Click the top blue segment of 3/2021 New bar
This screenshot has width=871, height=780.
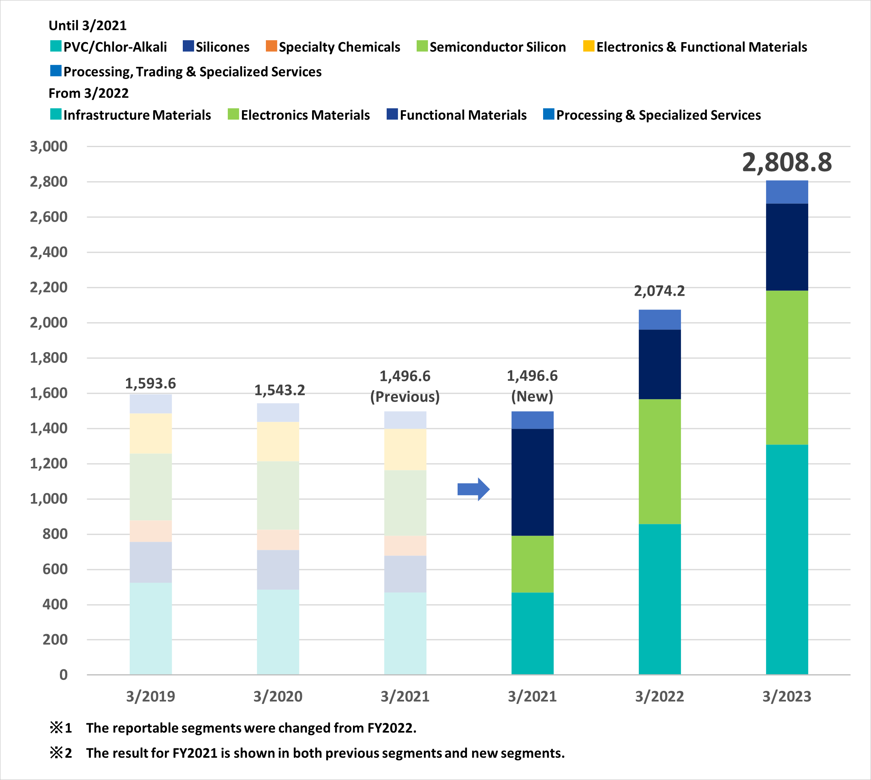pos(533,420)
